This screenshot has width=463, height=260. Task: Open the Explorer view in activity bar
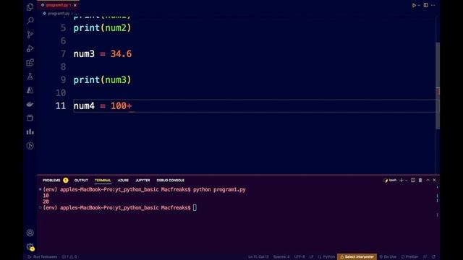(x=30, y=6)
